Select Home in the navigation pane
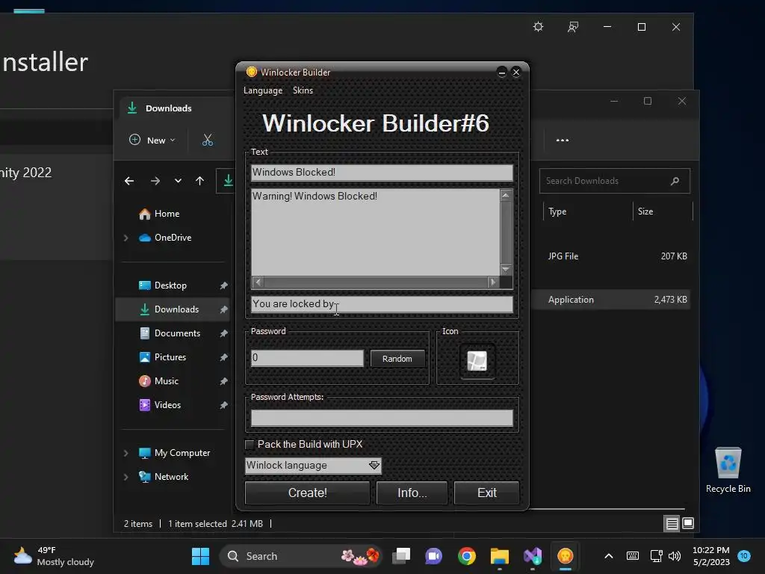Image resolution: width=765 pixels, height=574 pixels. click(167, 214)
